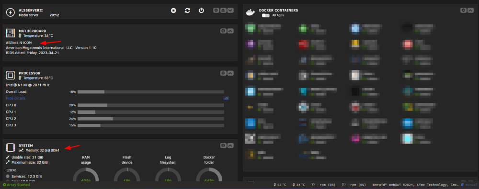Click BIOS dated 2023-04-21 text

coord(33,53)
